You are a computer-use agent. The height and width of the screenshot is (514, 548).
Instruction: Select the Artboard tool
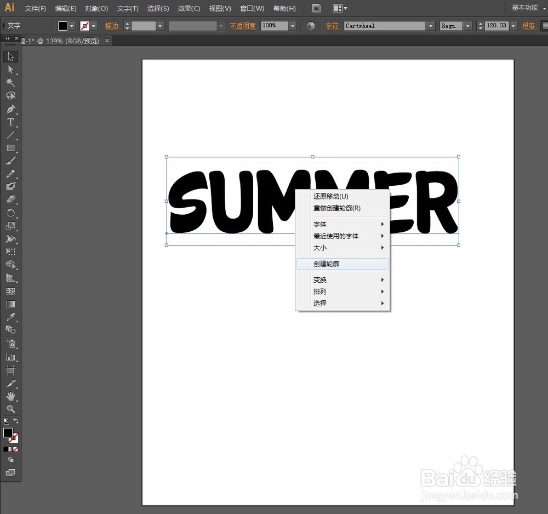tap(10, 370)
